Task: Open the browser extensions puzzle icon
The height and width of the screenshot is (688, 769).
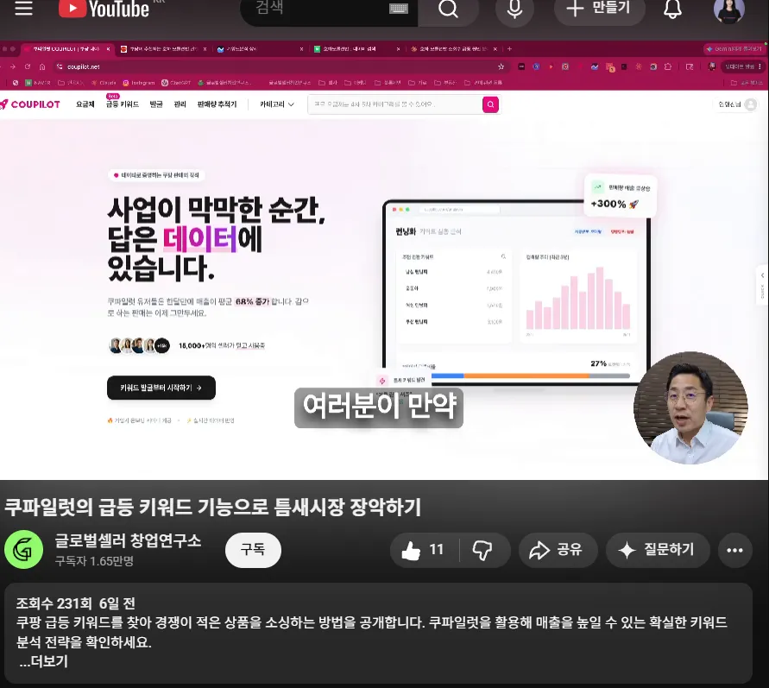Action: pyautogui.click(x=668, y=66)
